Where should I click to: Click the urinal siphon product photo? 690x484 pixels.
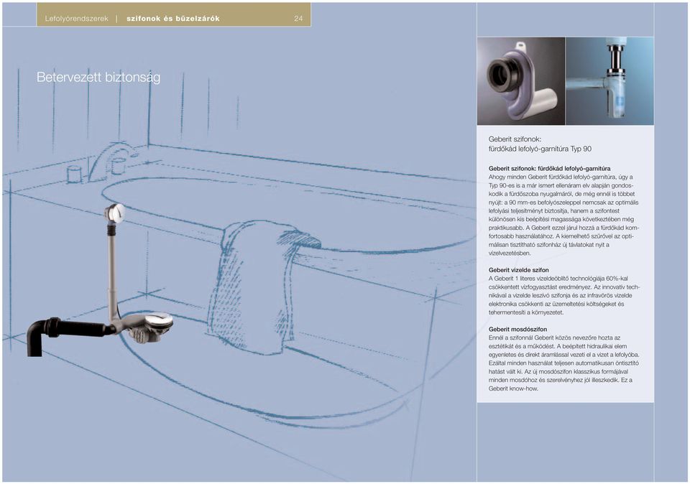tap(521, 81)
